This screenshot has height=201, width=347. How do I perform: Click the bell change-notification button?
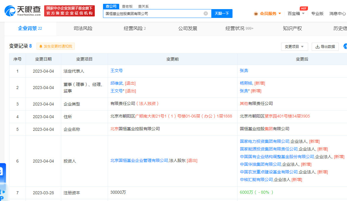tap(55, 46)
